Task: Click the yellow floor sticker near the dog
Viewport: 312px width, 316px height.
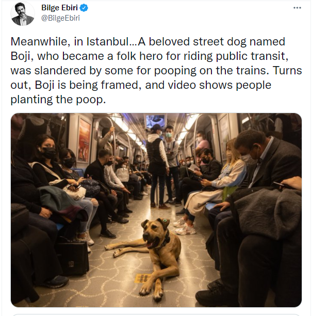Action: point(142,278)
